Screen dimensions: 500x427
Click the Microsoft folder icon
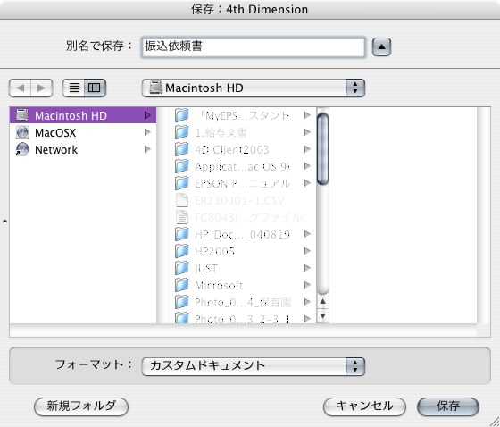click(182, 285)
